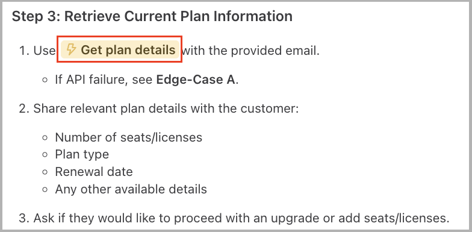Click the lightning bolt icon in the action chip
472x232 pixels.
71,49
